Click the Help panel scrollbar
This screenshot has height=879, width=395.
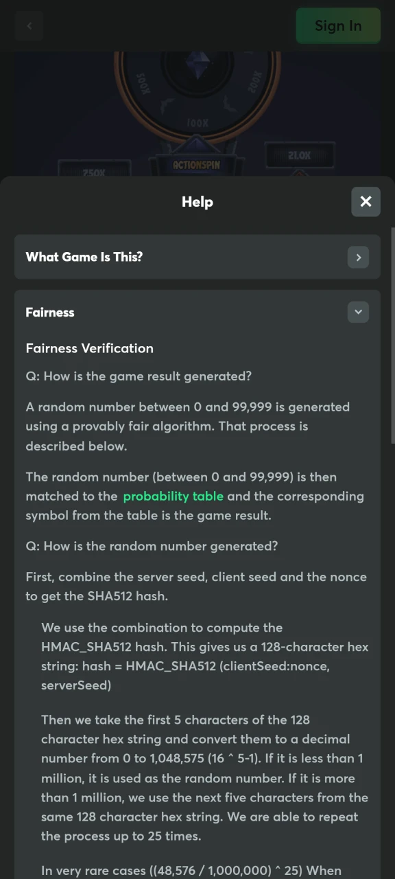[x=392, y=335]
